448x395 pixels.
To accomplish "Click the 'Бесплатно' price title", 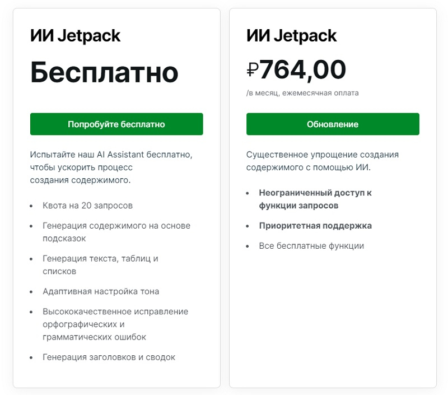I will [104, 72].
